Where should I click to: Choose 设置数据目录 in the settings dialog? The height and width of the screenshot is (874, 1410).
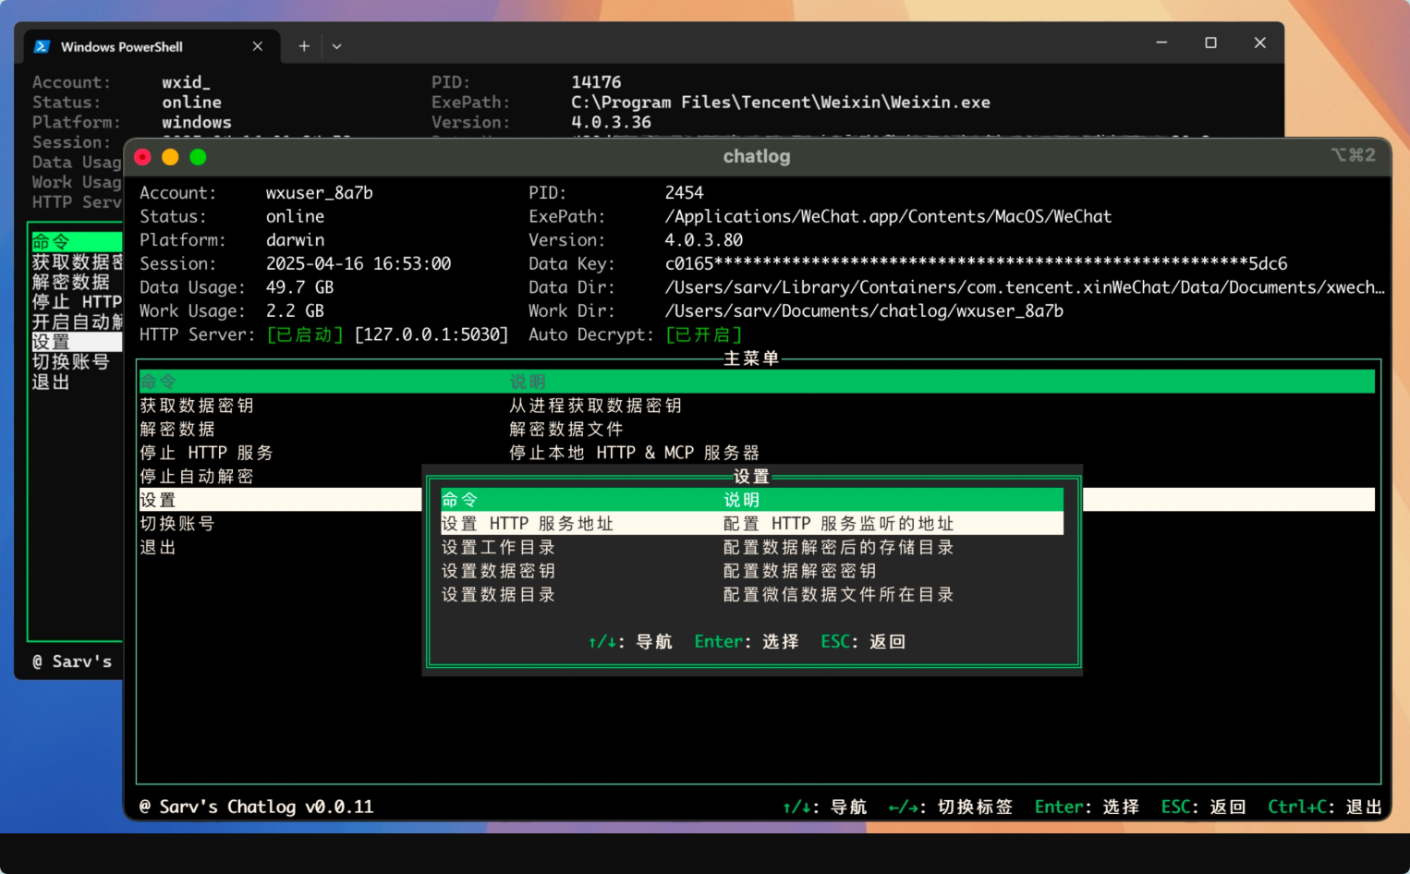[x=498, y=595]
